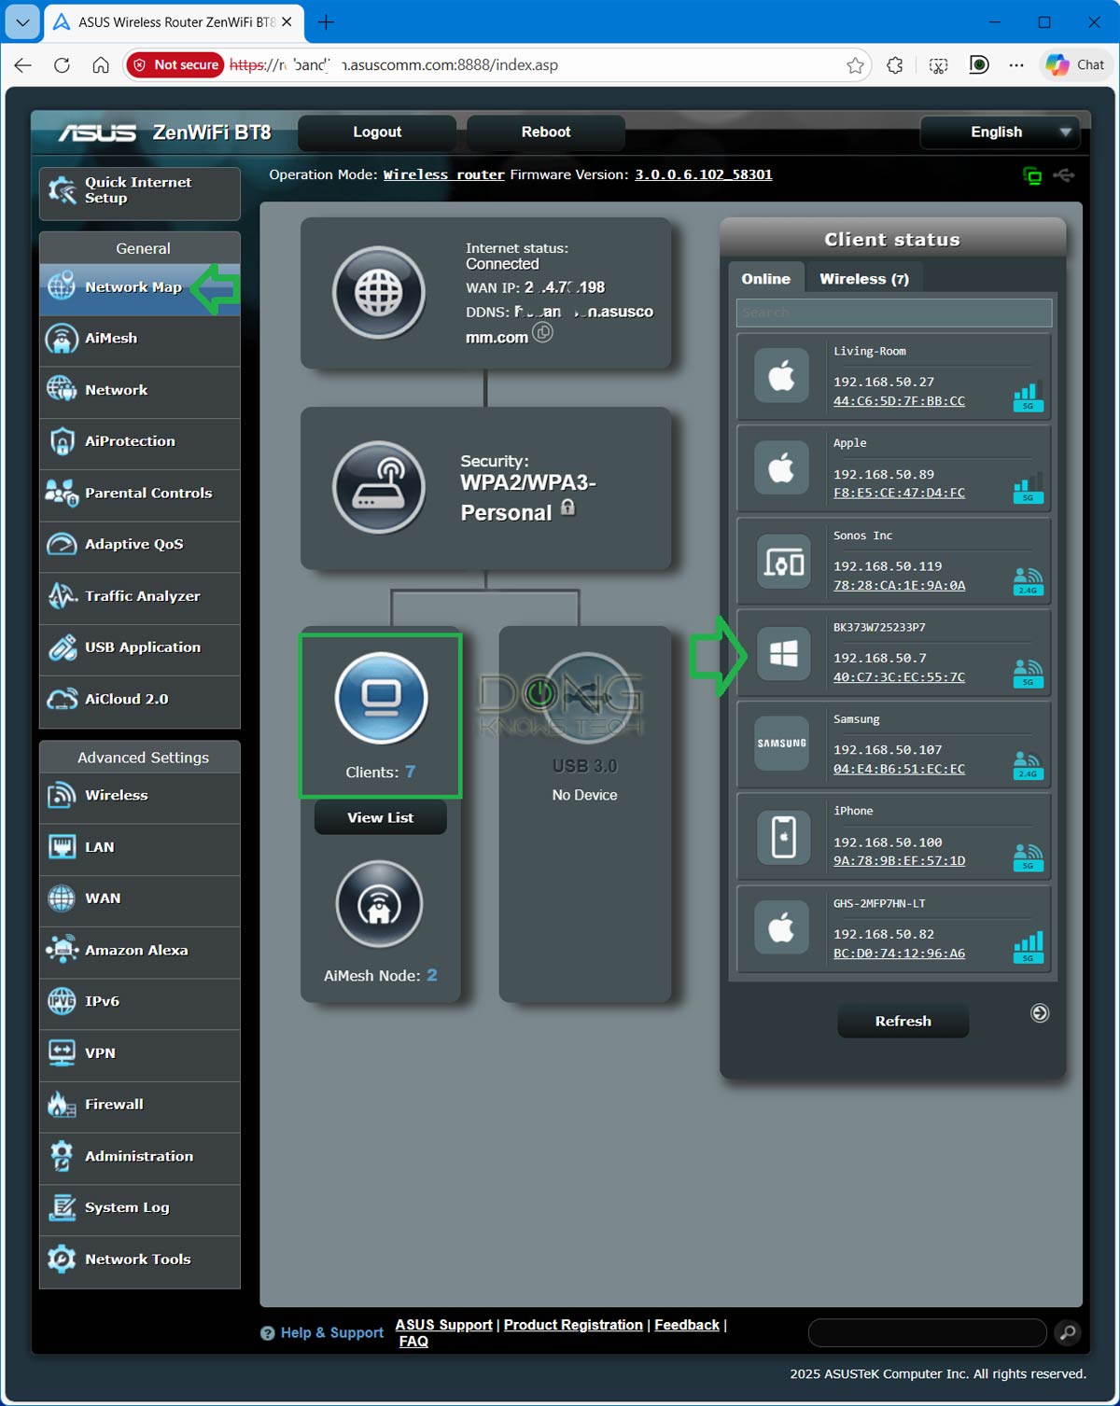Reboot the router
This screenshot has height=1406, width=1120.
[x=544, y=132]
